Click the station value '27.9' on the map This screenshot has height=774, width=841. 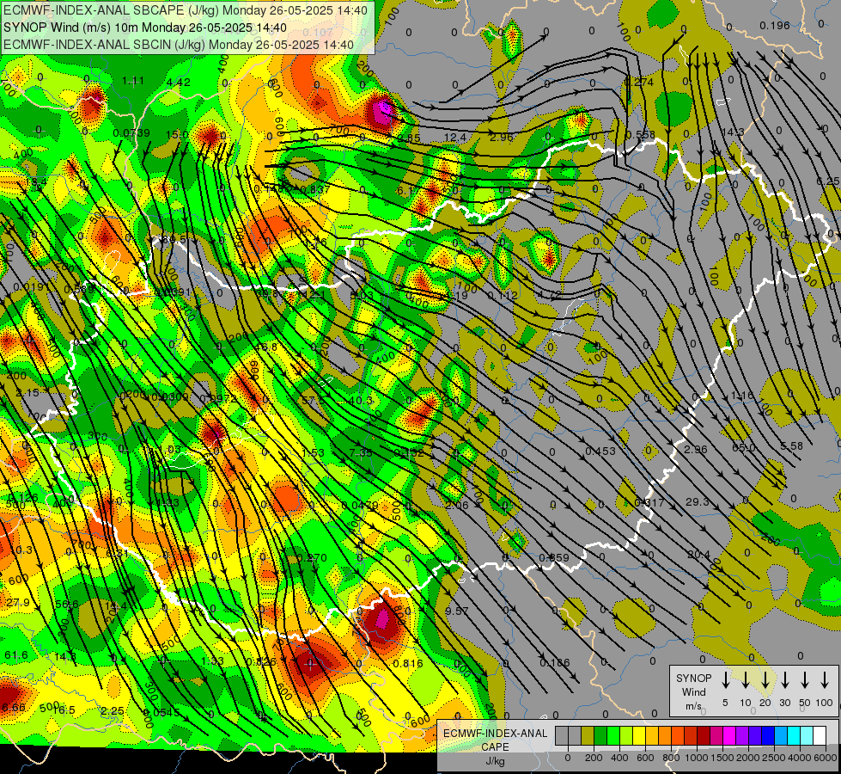(18, 603)
